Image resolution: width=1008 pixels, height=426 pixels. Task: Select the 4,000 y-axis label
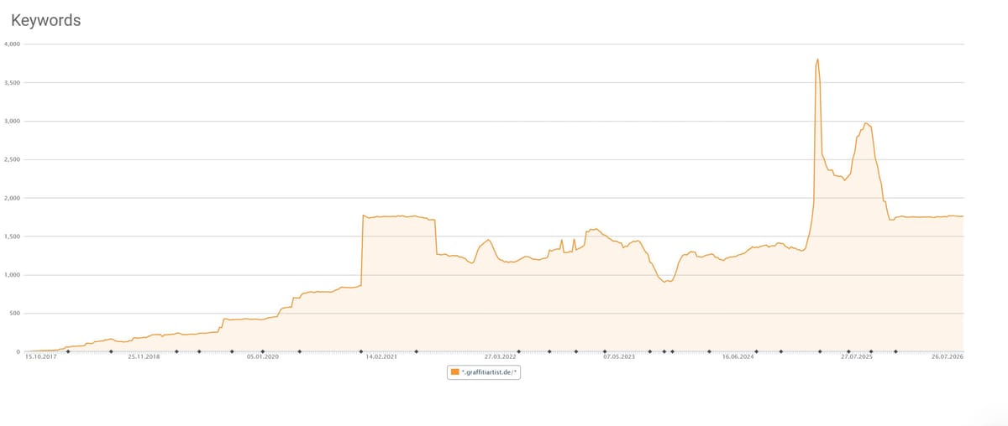point(13,44)
